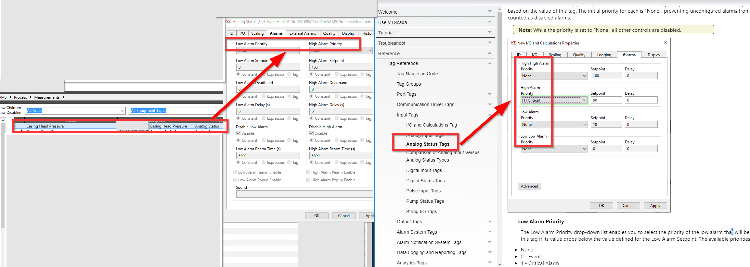Screen dimensions: 750x267
Task: Click the breadcrumb arrow before Process
Action: coord(10,97)
